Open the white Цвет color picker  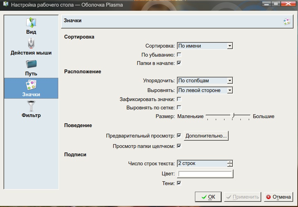205,174
